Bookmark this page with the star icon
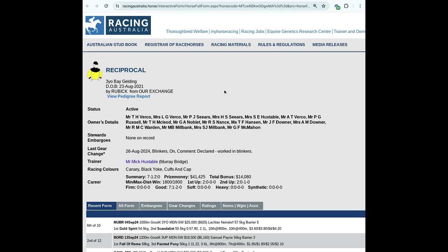Image resolution: width=448 pixels, height=252 pixels. [x=323, y=6]
